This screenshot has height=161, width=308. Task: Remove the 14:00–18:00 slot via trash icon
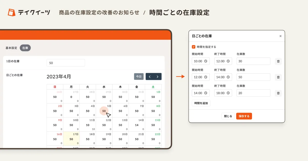278,93
